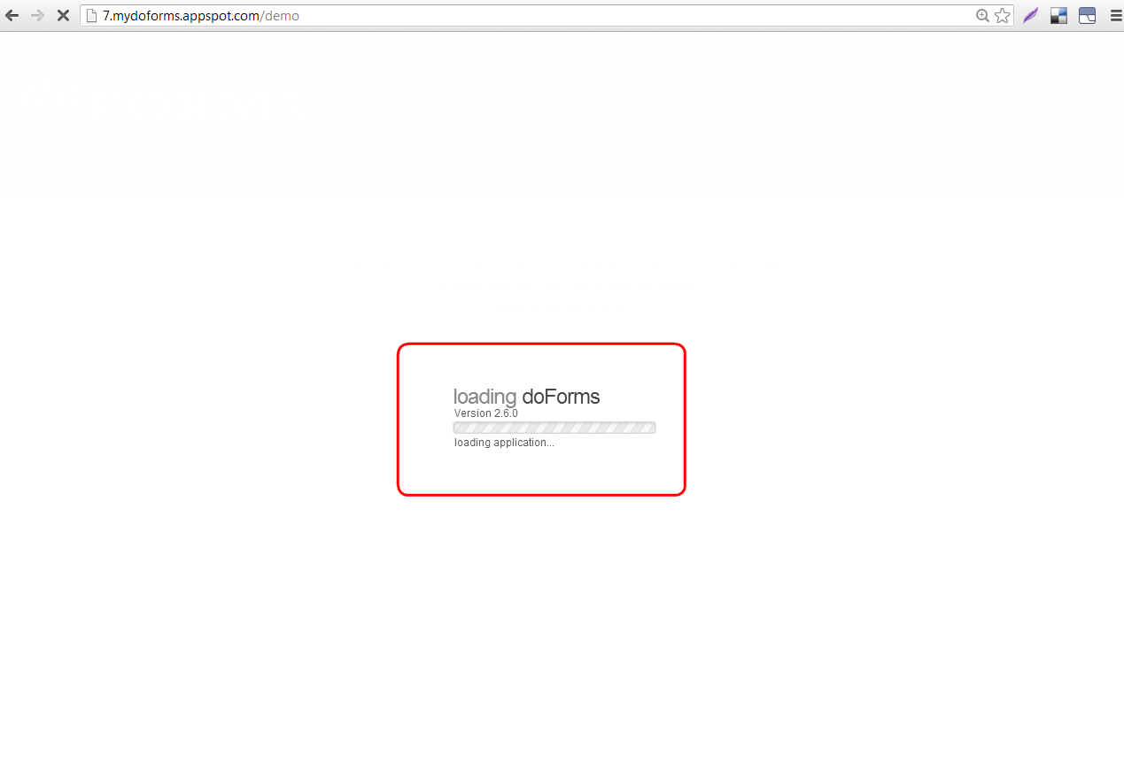The image size is (1124, 764).
Task: Click the 'doForms' word in the heading
Action: [x=561, y=397]
